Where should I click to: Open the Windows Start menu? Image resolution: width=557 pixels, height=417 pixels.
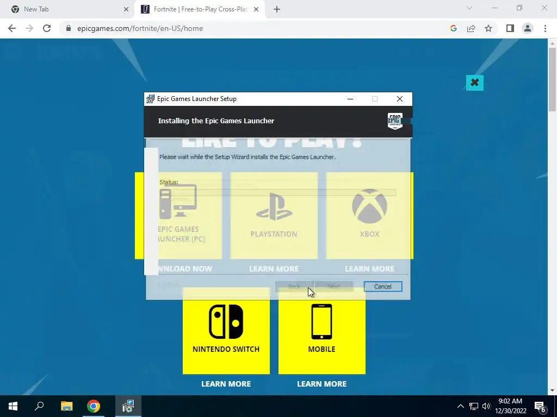click(13, 406)
